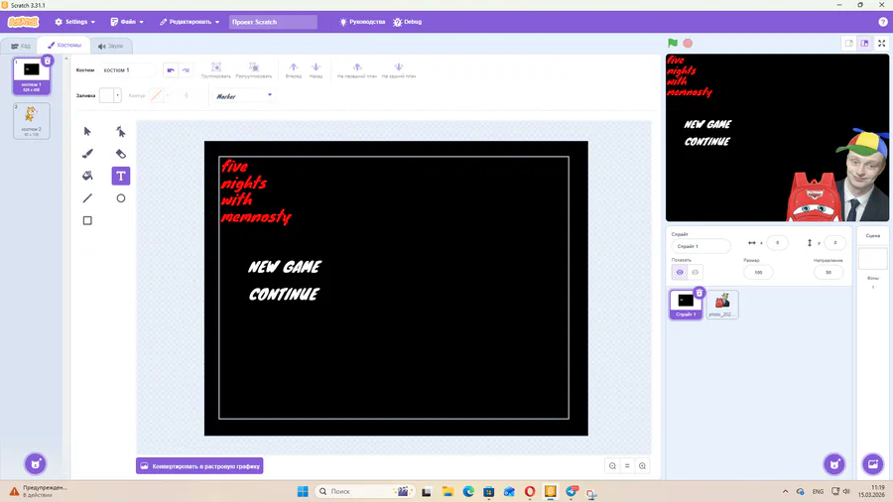Select the Circle tool
This screenshot has height=502, width=893.
coord(121,198)
